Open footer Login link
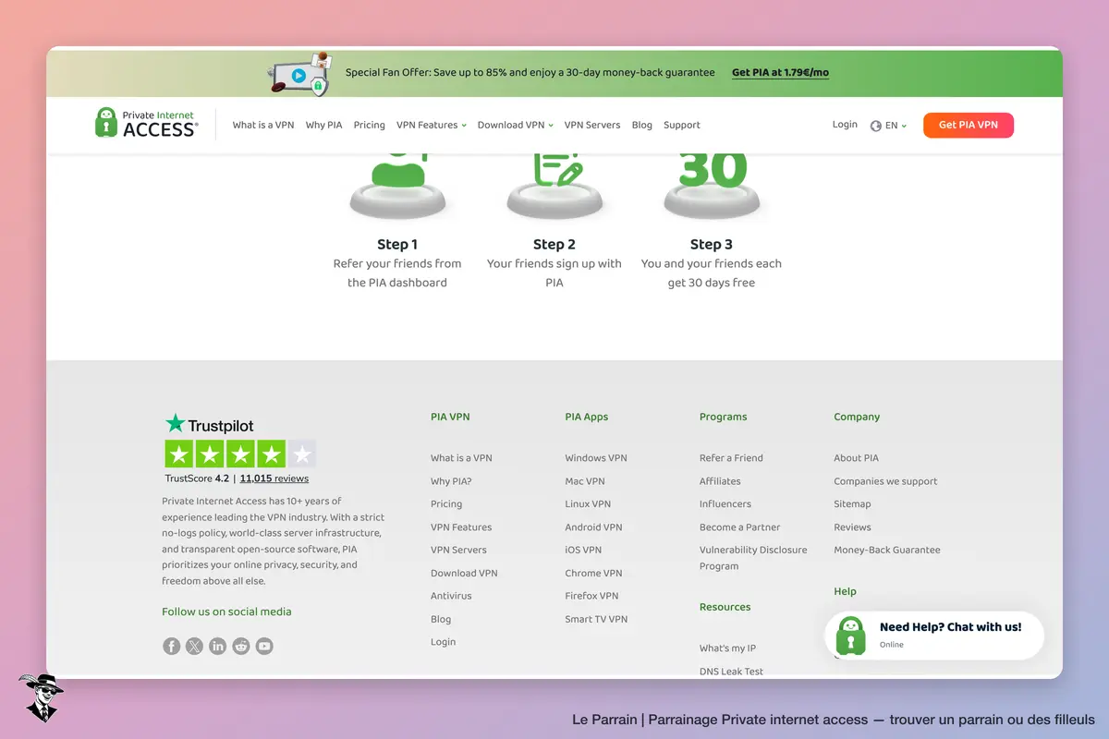1109x739 pixels. point(444,642)
